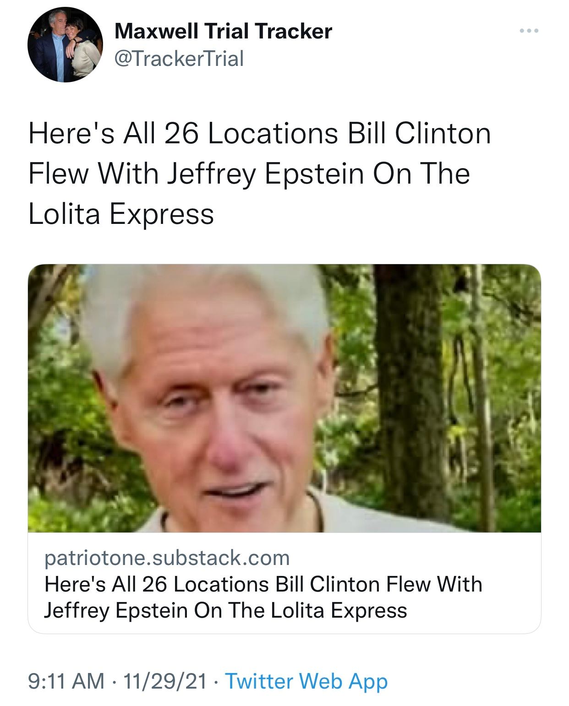Click the card headline's second line about Lolita Express
This screenshot has height=706, width=569.
[225, 610]
